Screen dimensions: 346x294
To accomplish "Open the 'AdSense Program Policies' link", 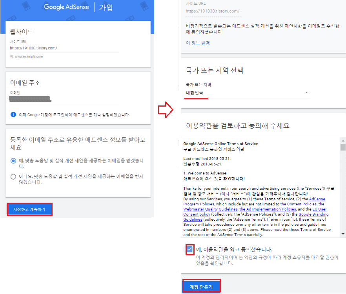I will pos(254,201).
